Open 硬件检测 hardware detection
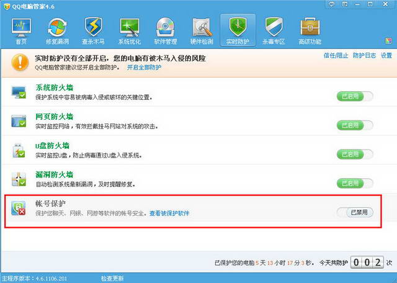This screenshot has width=397, height=283. pos(201,30)
